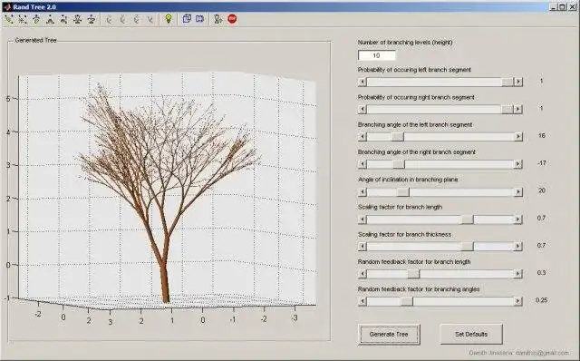Click the 'Generated Tree' panel label
580x361 pixels.
(x=36, y=40)
